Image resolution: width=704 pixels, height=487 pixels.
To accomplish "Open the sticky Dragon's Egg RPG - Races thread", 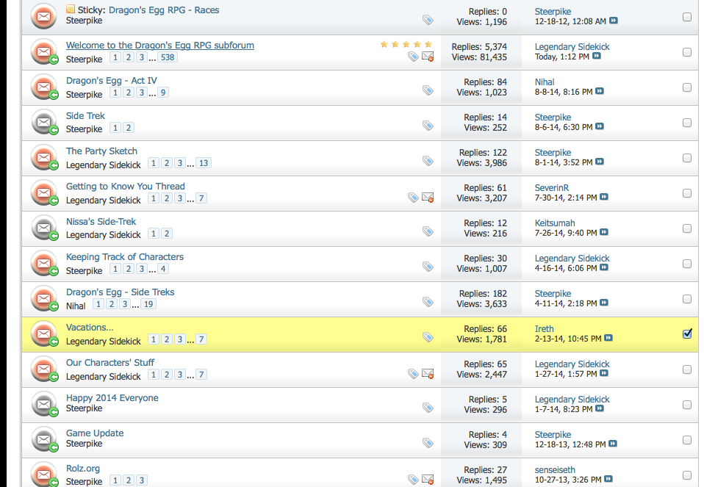I will [x=163, y=10].
